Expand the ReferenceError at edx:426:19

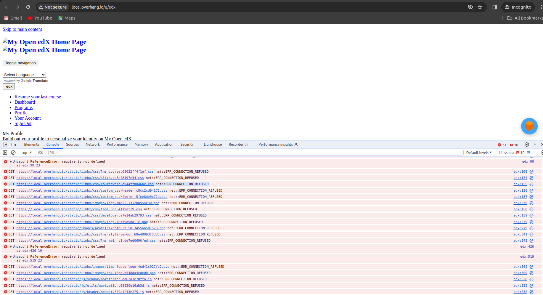click(x=11, y=247)
